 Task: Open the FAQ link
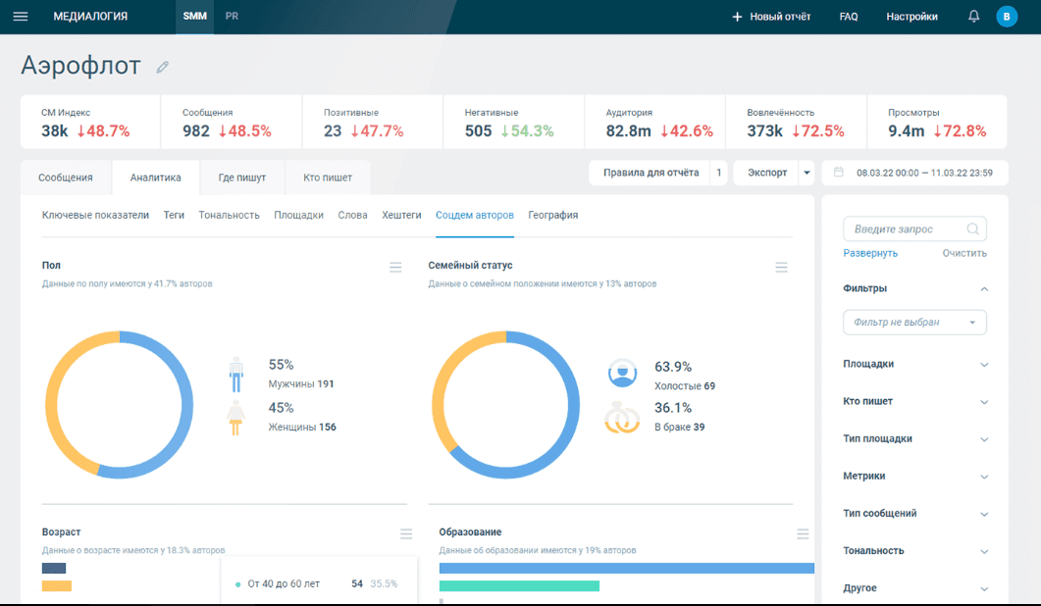pos(849,17)
